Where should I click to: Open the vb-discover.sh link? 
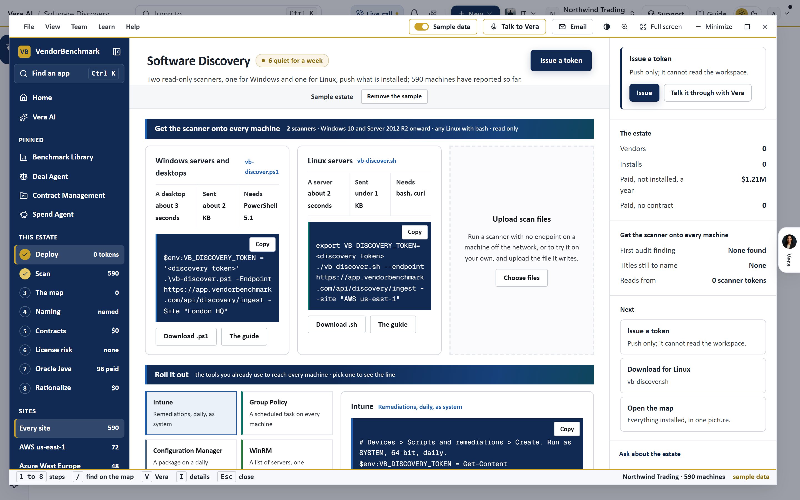377,161
